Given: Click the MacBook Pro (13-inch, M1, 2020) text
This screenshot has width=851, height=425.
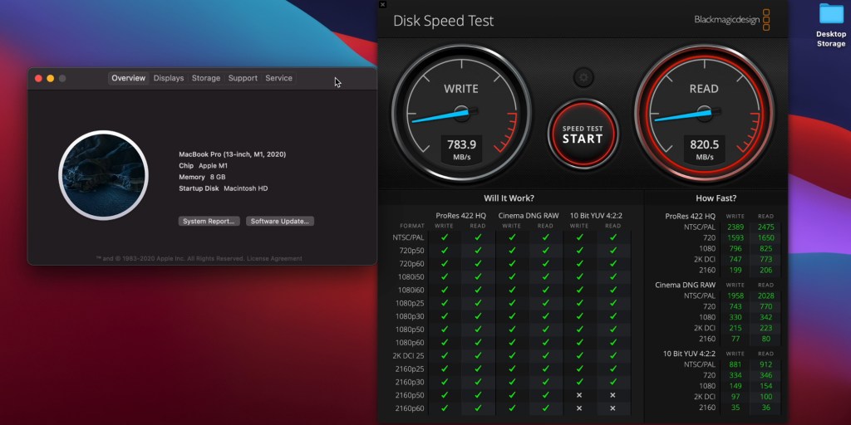Looking at the screenshot, I should [x=233, y=154].
